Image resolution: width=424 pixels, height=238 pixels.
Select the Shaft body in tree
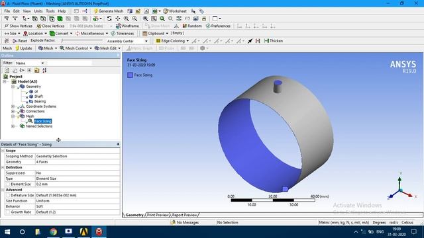point(38,97)
